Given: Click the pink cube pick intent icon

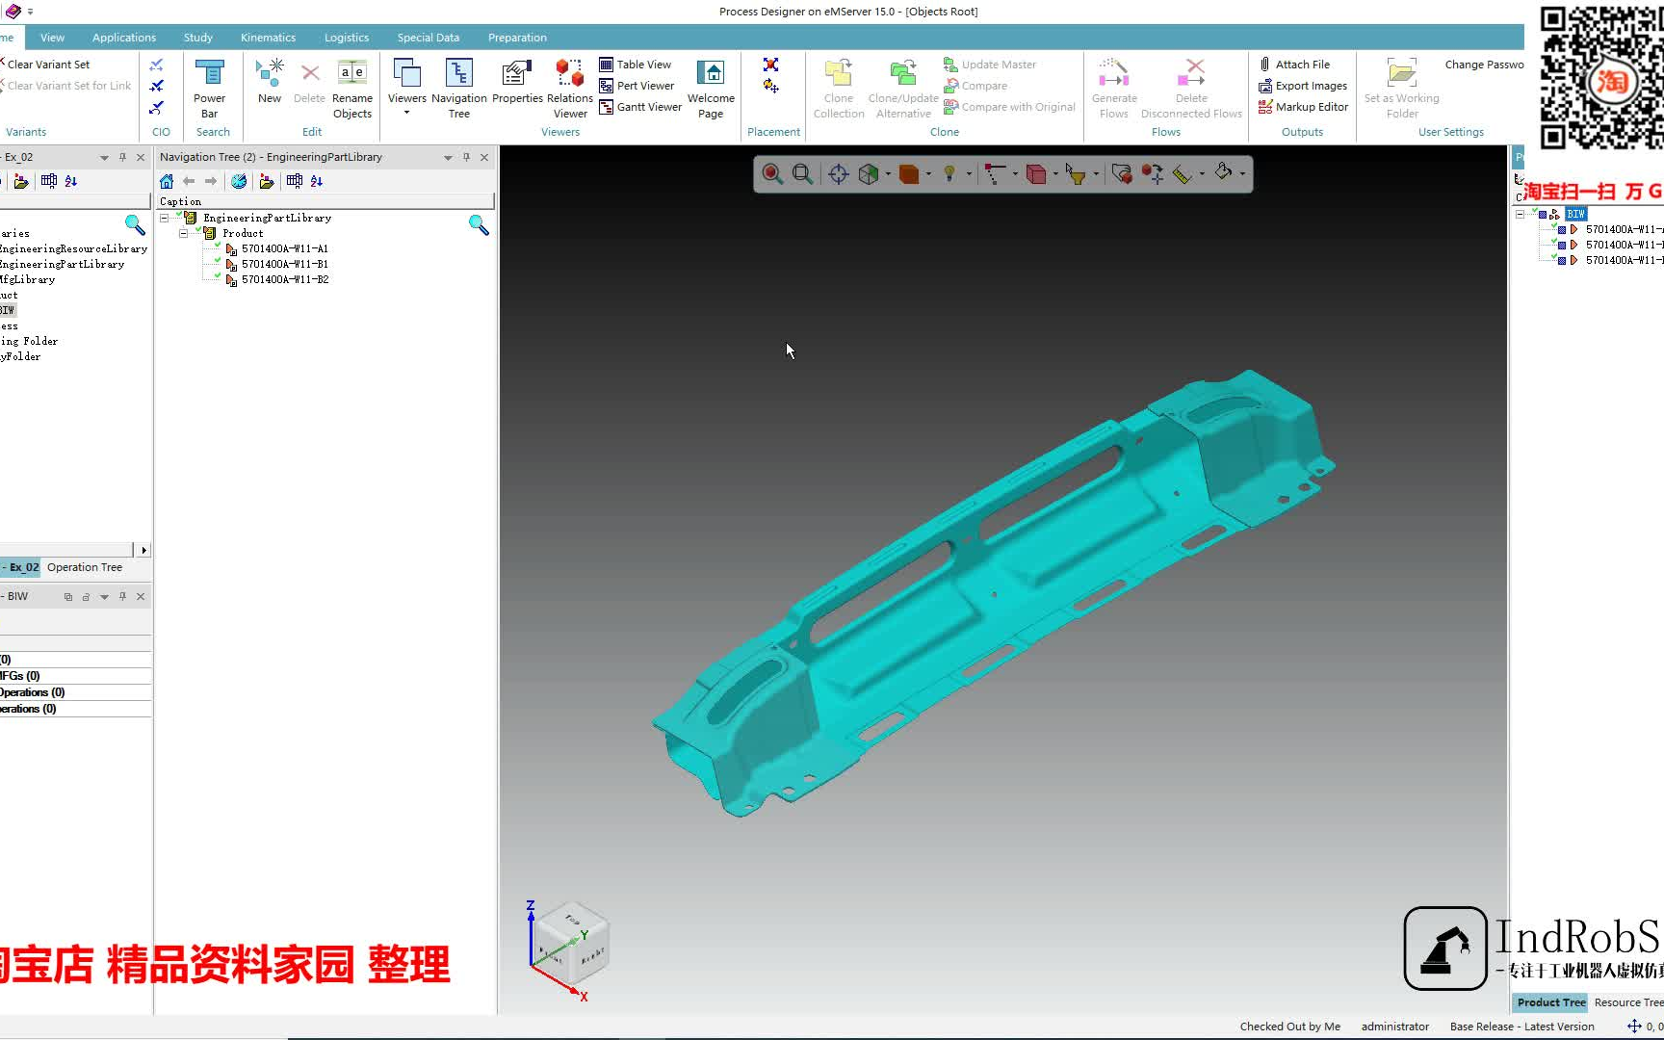Looking at the screenshot, I should [1036, 173].
